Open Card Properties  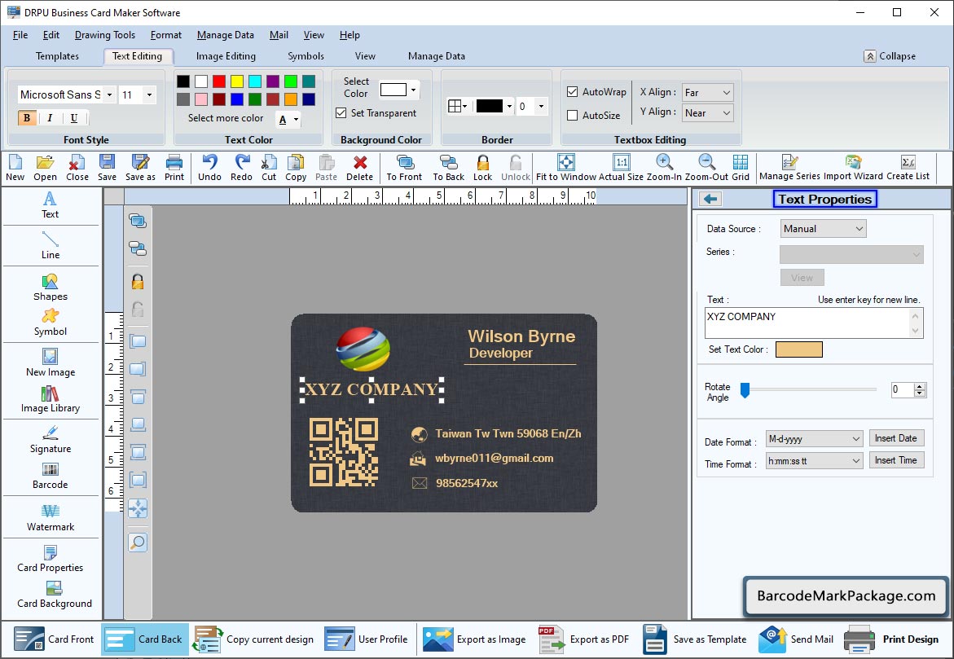51,559
